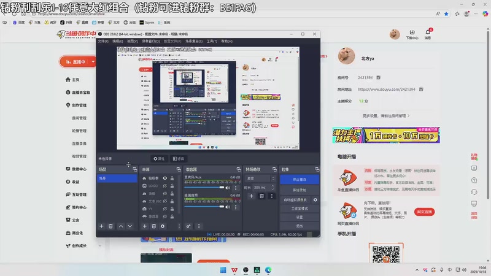Open the transition three-dot menu
The width and height of the screenshot is (491, 276).
click(x=272, y=196)
